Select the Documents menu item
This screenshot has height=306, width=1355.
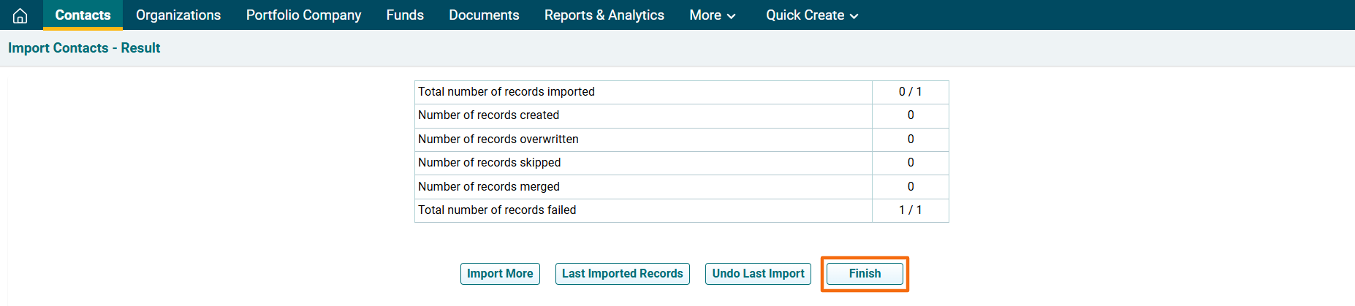pyautogui.click(x=484, y=15)
